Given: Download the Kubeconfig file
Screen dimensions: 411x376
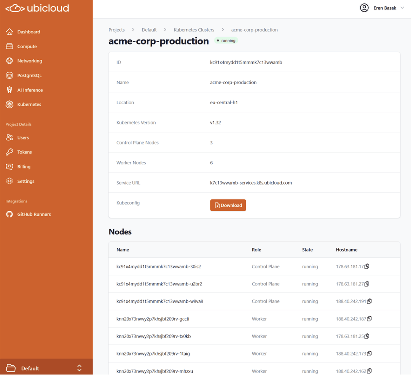Looking at the screenshot, I should point(228,205).
